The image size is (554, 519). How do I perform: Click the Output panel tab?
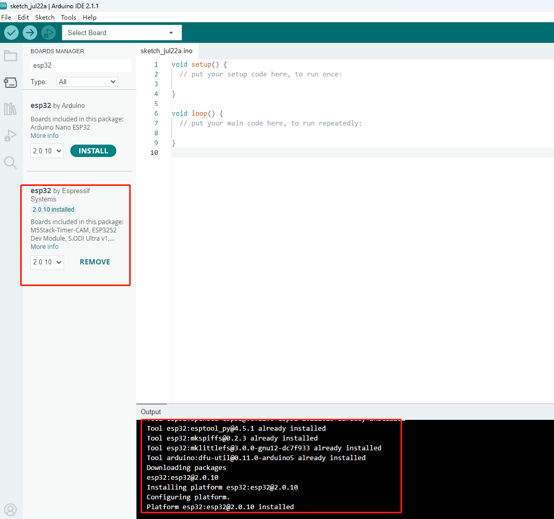[x=151, y=412]
